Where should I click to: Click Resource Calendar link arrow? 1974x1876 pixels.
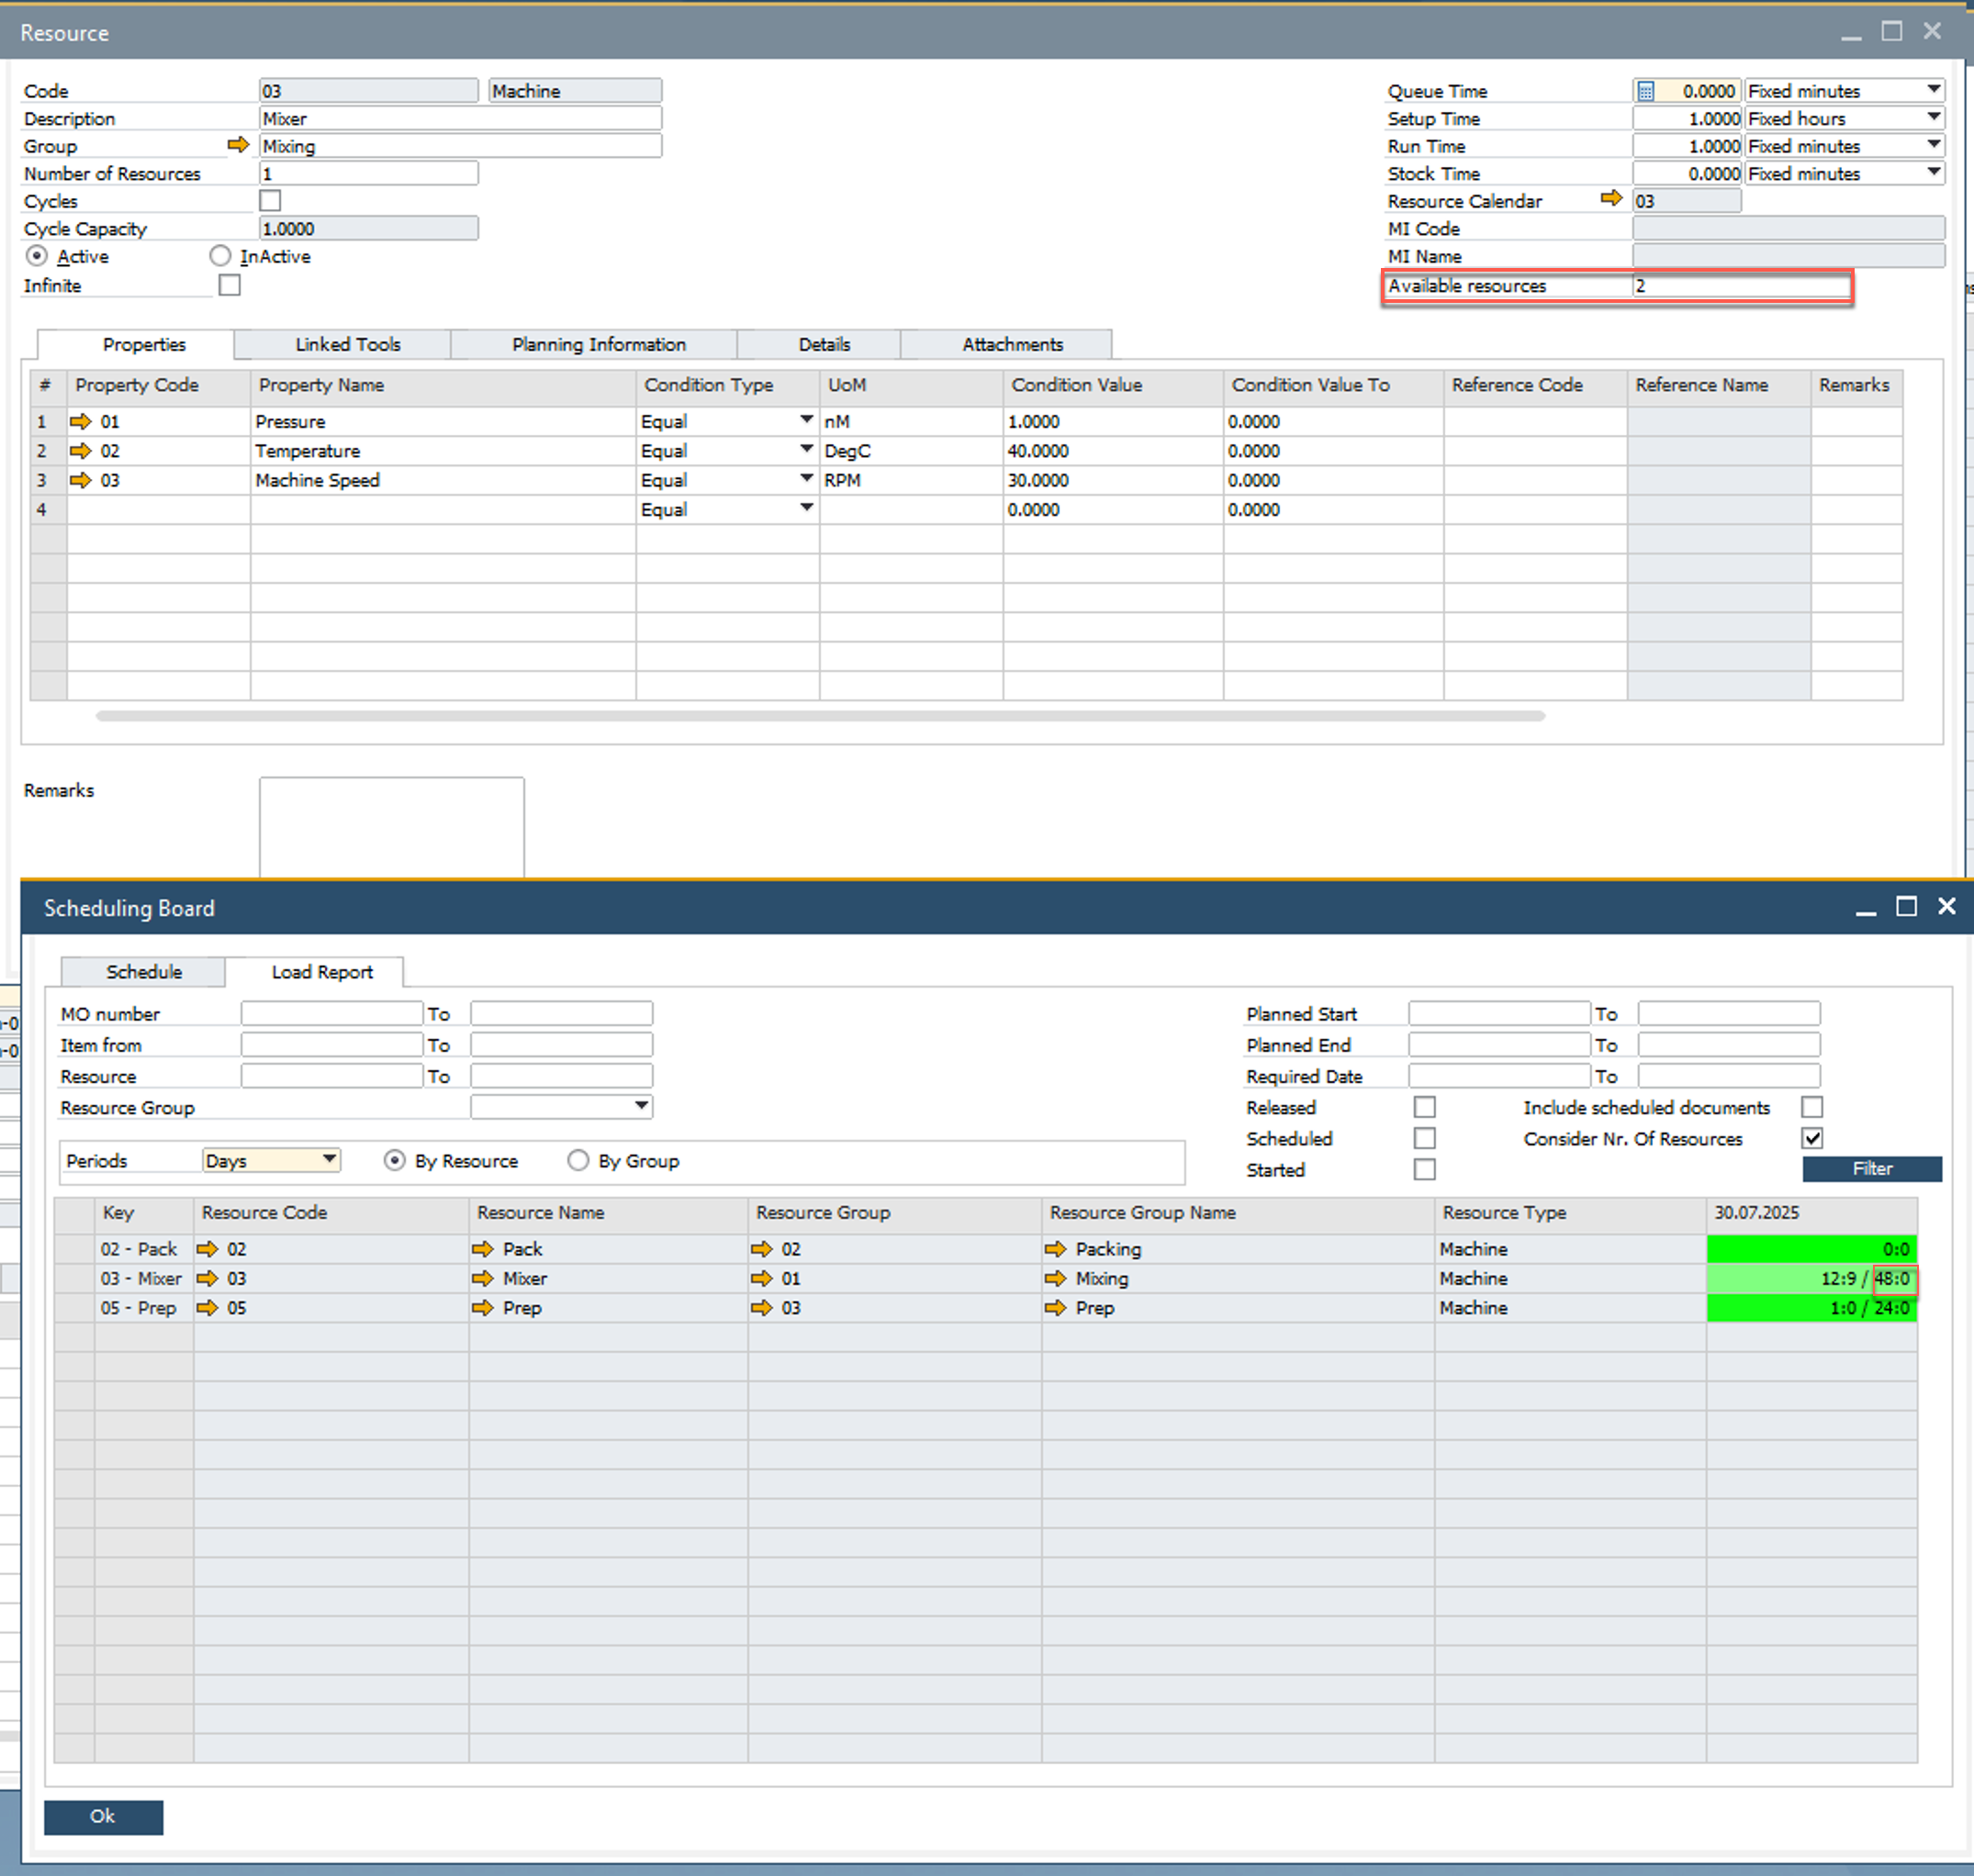pyautogui.click(x=1609, y=199)
